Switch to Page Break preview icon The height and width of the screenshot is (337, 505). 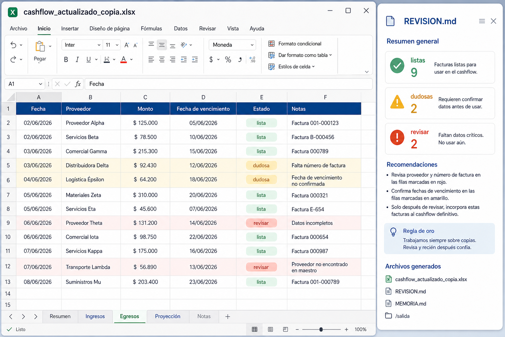click(x=285, y=329)
